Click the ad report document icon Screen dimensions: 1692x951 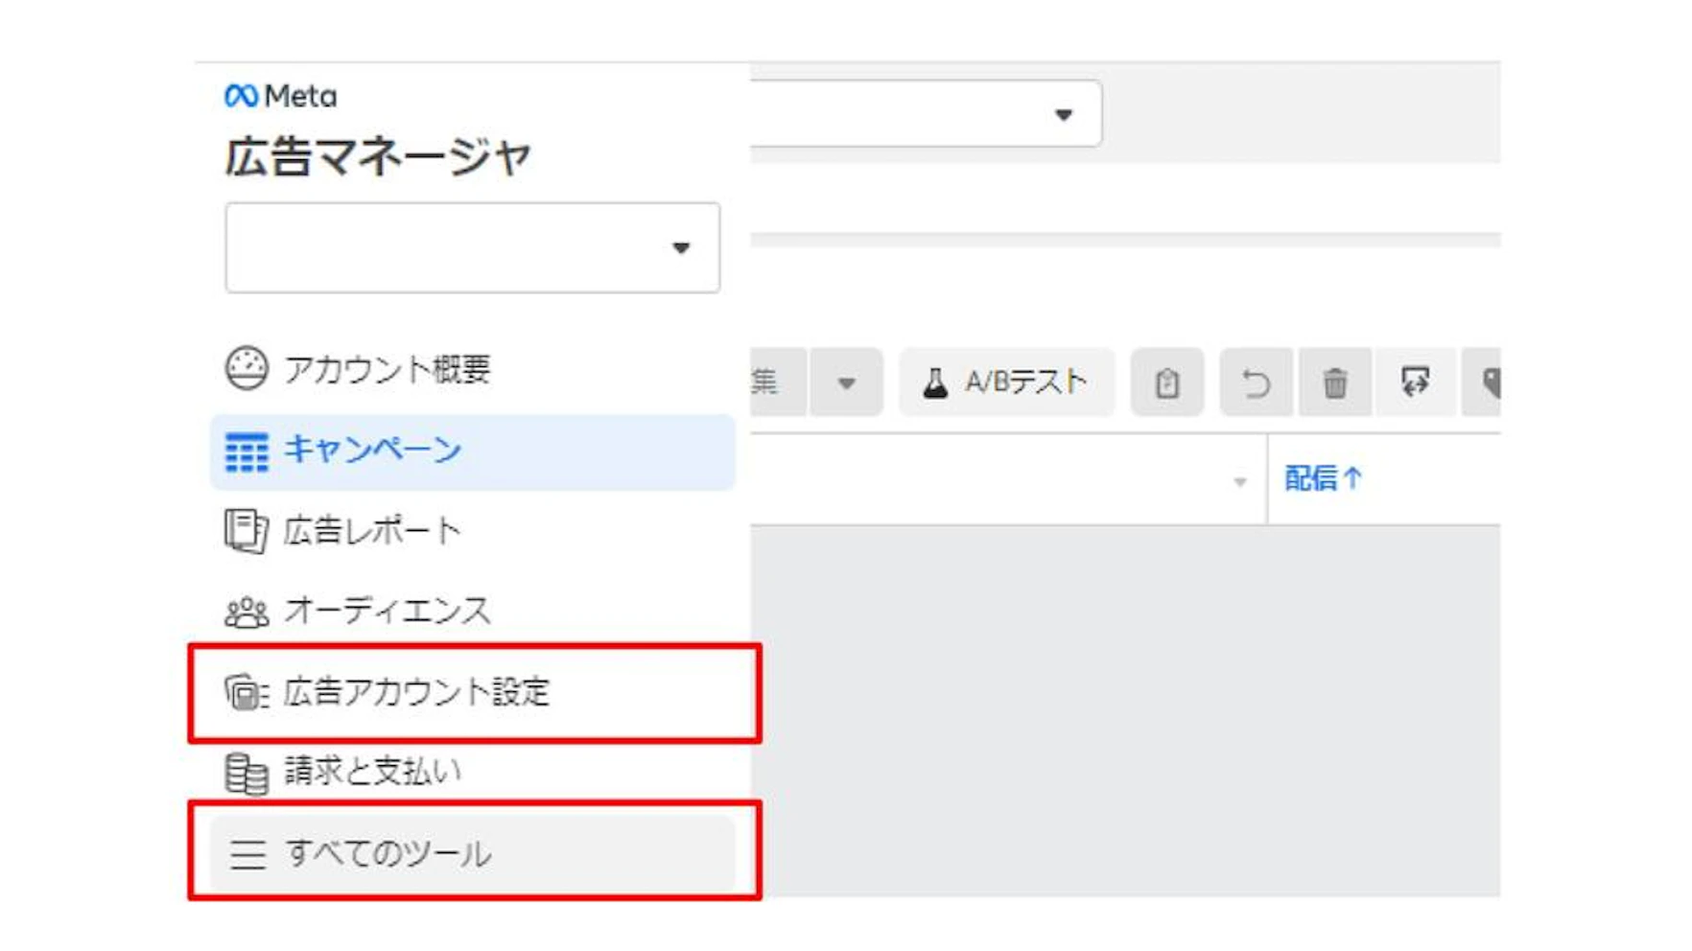tap(246, 531)
